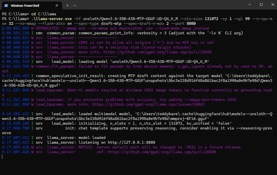Open the new tab profile dropdown arrow
The image size is (277, 175).
pyautogui.click(x=75, y=5)
